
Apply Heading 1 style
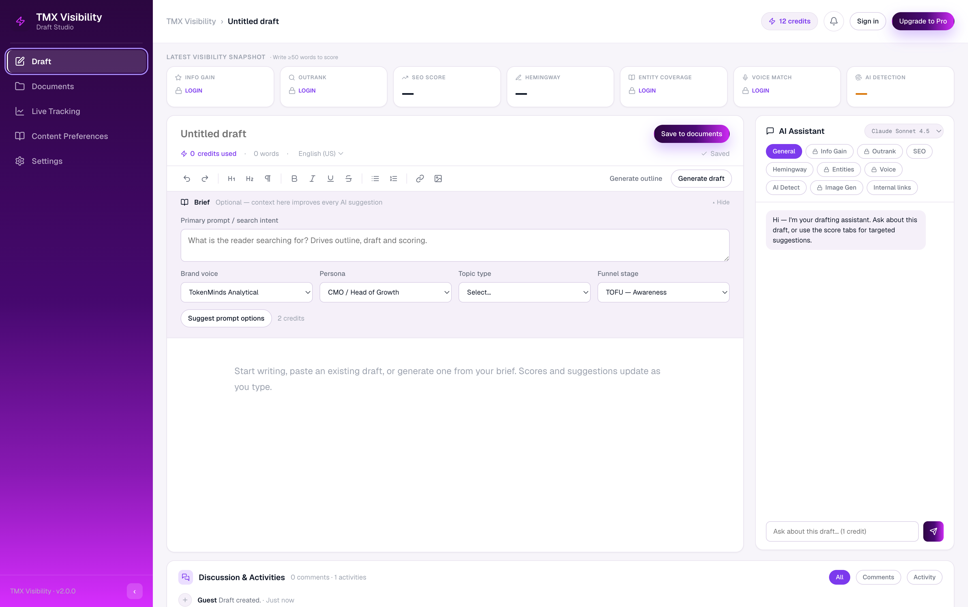(231, 179)
